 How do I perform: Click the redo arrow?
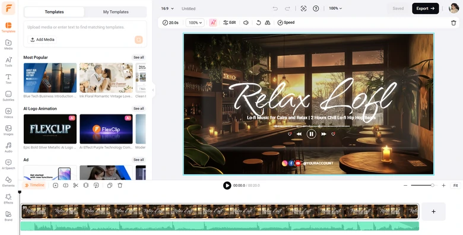pyautogui.click(x=287, y=8)
